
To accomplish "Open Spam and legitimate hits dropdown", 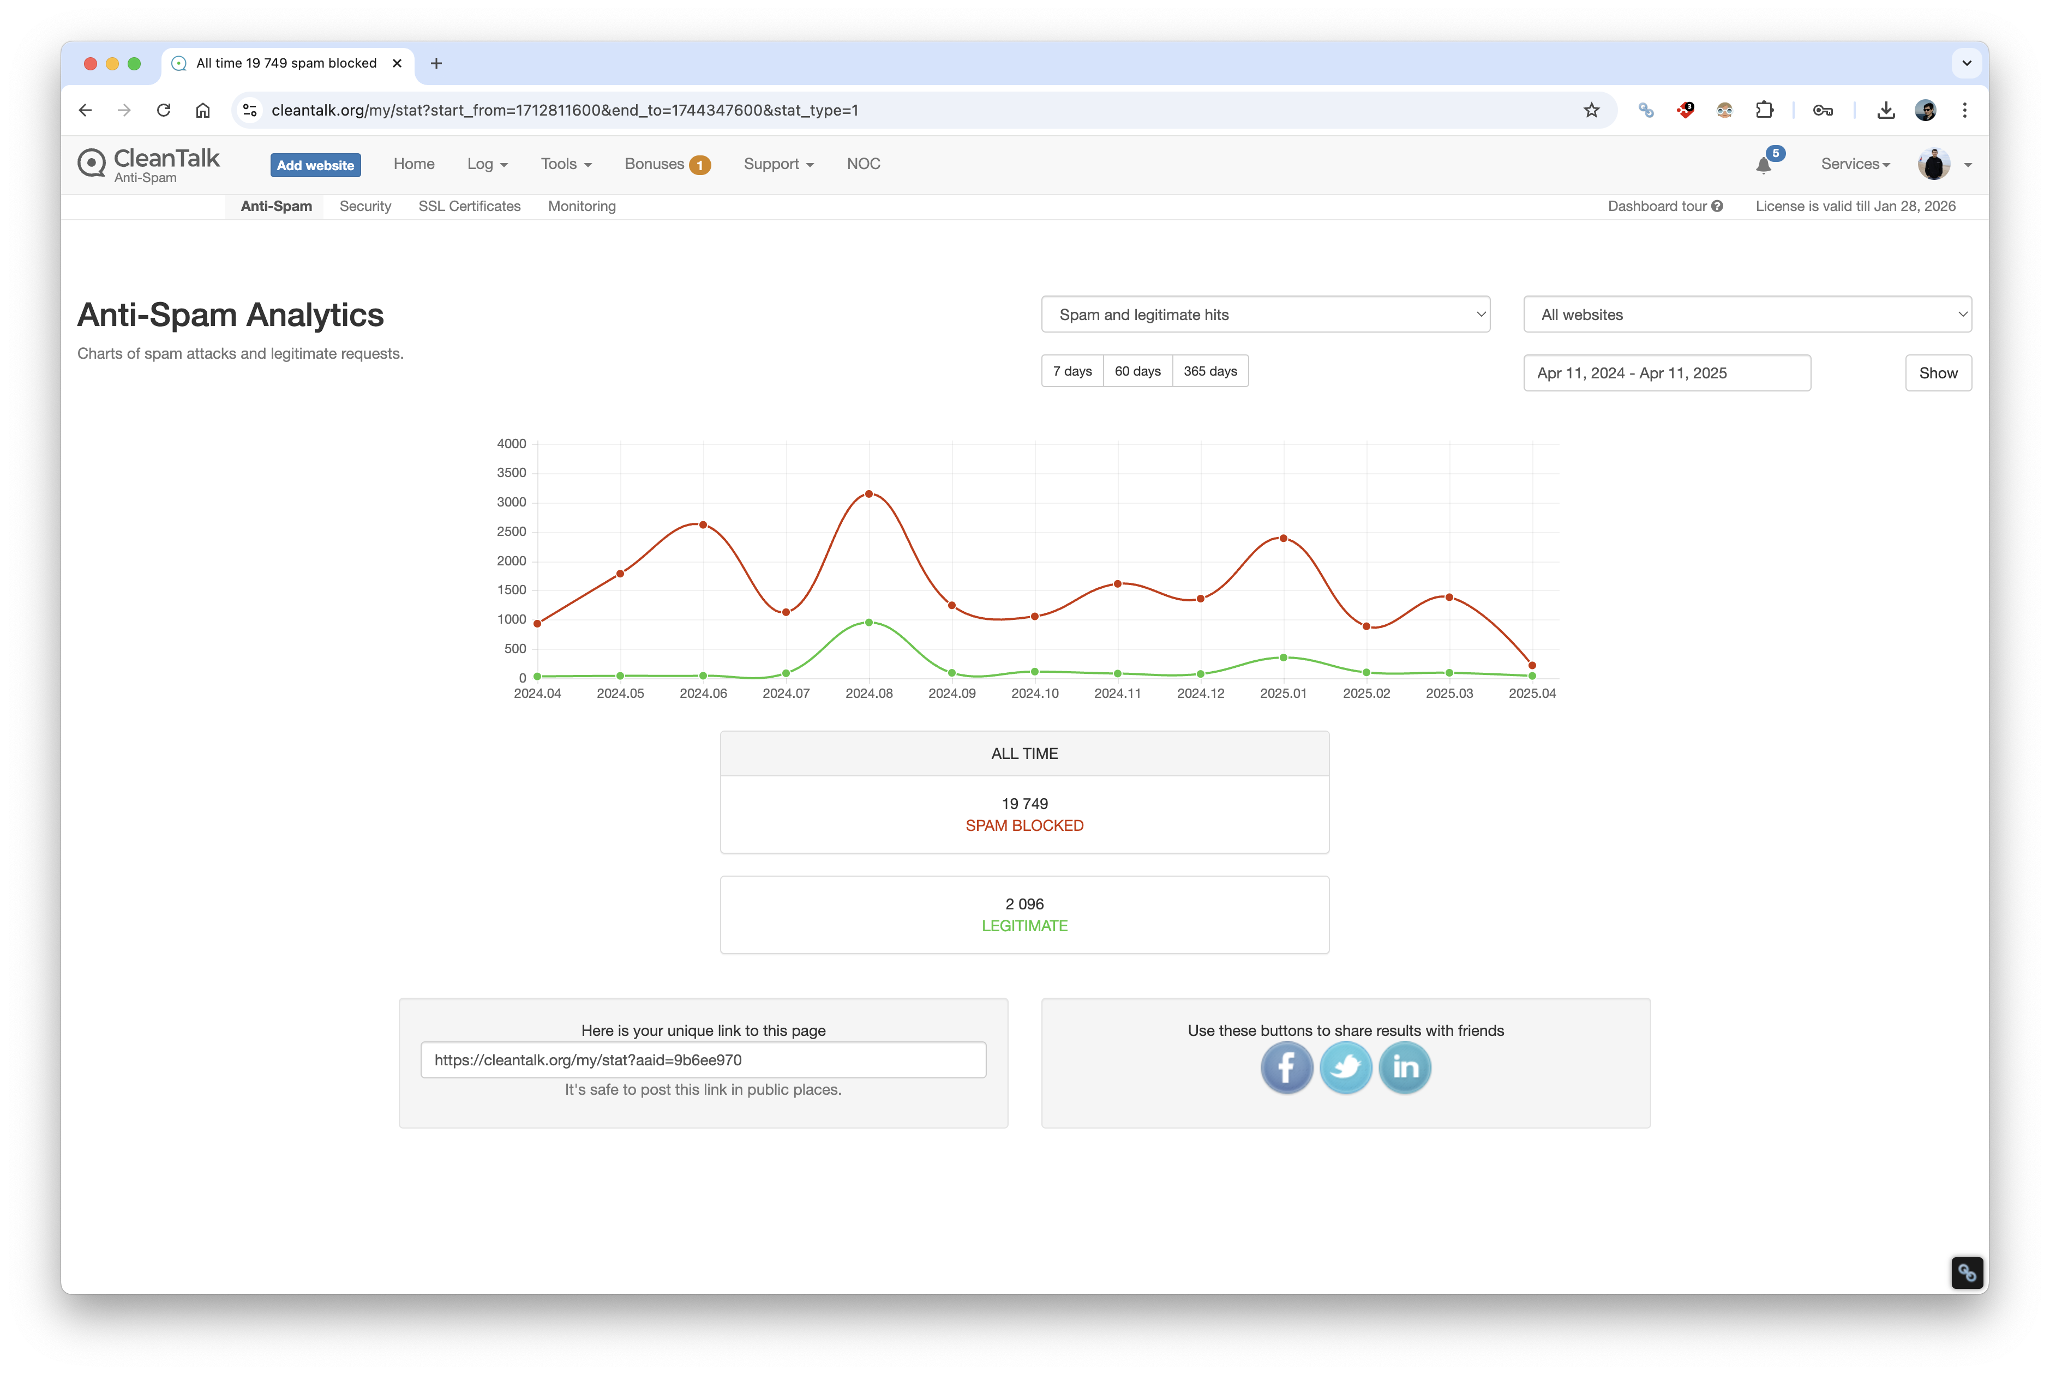I will point(1265,315).
